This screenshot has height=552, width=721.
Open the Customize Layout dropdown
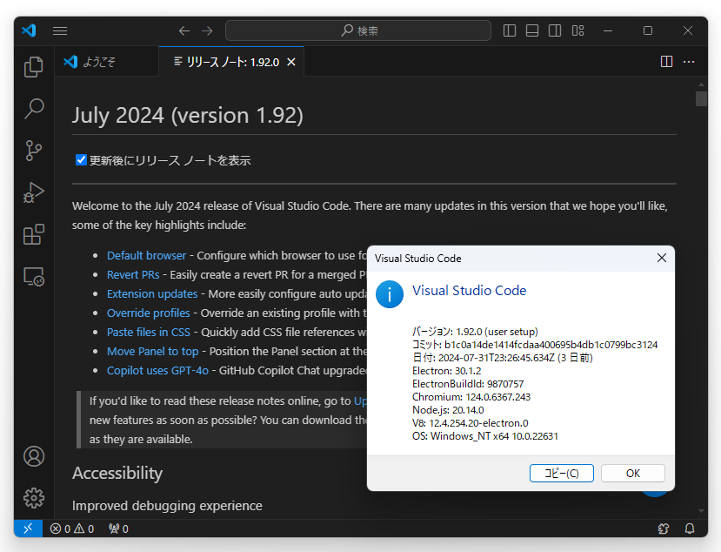(x=577, y=30)
